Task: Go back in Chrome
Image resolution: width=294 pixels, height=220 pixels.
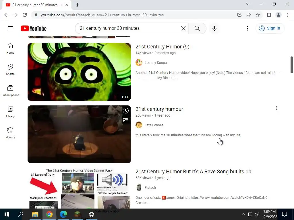Action: [6, 15]
